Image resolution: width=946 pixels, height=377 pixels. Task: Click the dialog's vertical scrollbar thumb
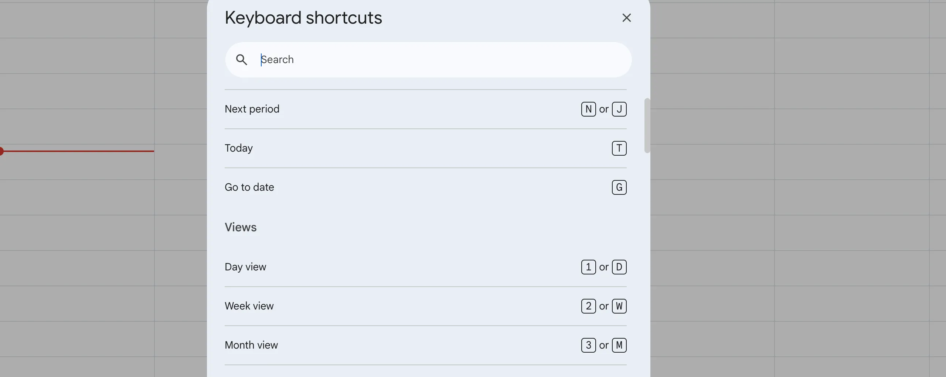click(647, 125)
